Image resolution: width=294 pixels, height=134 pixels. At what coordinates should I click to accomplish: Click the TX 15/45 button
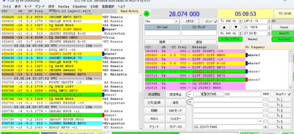[x=284, y=14]
